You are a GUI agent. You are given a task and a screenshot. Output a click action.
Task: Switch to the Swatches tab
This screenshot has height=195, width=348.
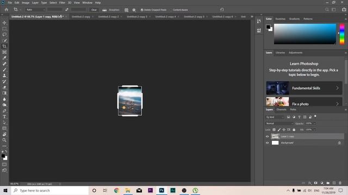coord(281,19)
